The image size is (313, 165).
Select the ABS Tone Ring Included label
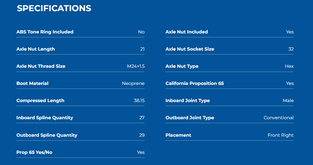coord(45,32)
